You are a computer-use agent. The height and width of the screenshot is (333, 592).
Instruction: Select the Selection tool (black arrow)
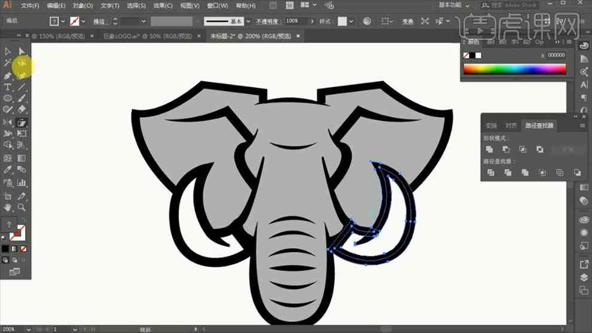tap(8, 51)
